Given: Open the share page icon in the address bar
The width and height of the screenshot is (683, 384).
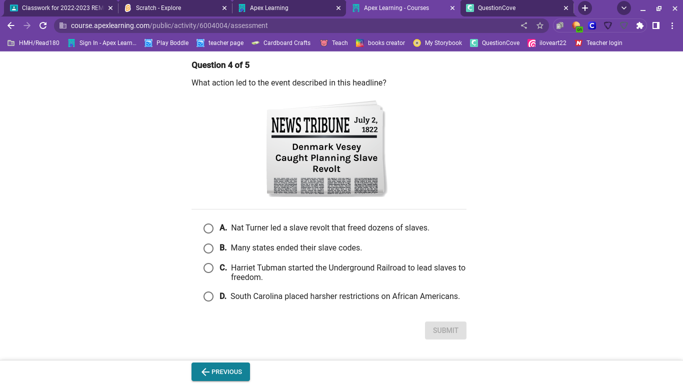Looking at the screenshot, I should (x=524, y=25).
